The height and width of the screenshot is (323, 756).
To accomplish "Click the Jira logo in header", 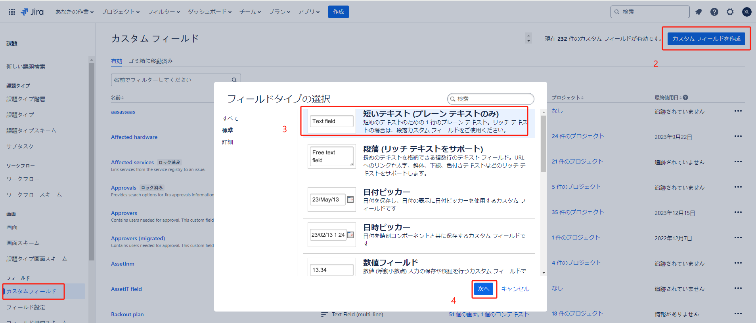I will tap(33, 12).
